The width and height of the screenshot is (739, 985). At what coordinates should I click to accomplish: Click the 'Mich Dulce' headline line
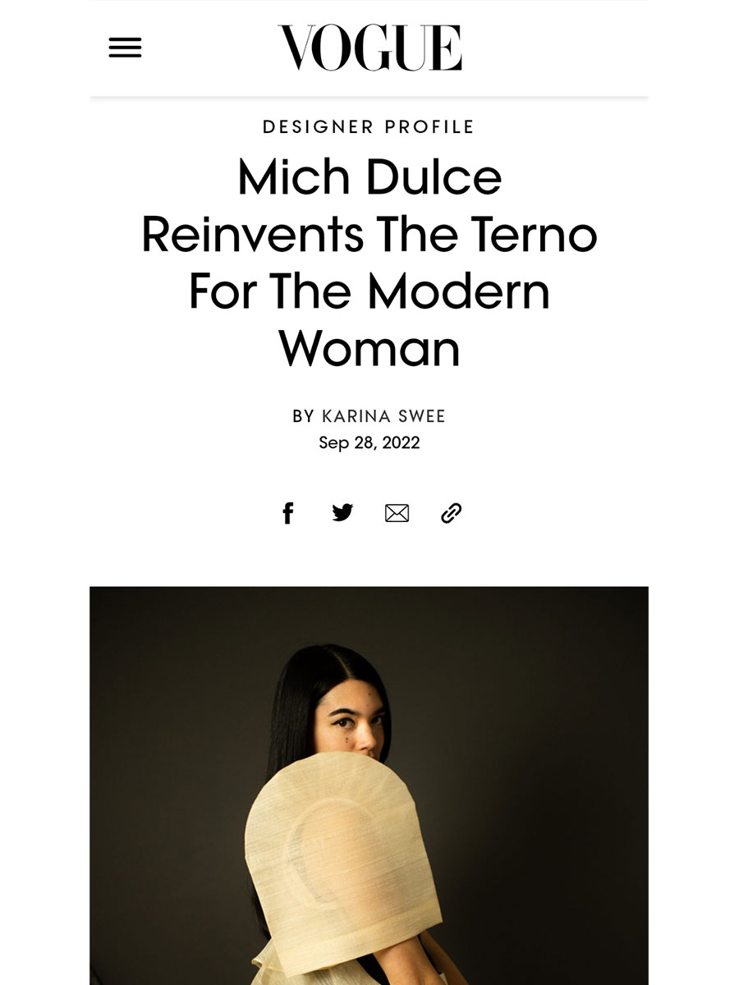point(369,177)
